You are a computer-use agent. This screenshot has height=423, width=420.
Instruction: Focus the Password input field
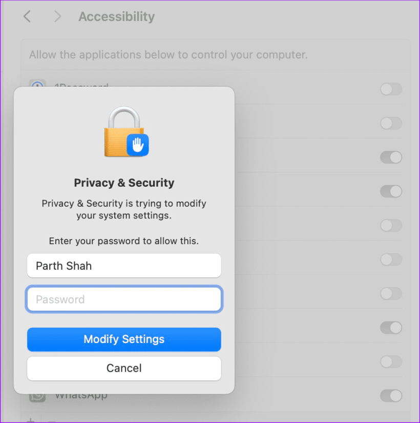(x=124, y=299)
